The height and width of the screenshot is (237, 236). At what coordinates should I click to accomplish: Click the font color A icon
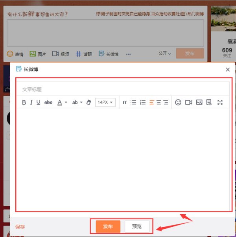(x=60, y=103)
